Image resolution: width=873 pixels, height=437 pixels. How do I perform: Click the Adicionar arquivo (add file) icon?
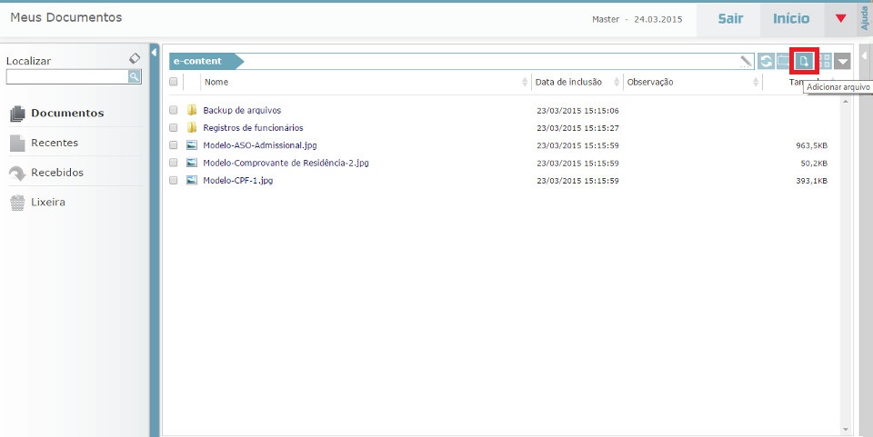pos(803,61)
